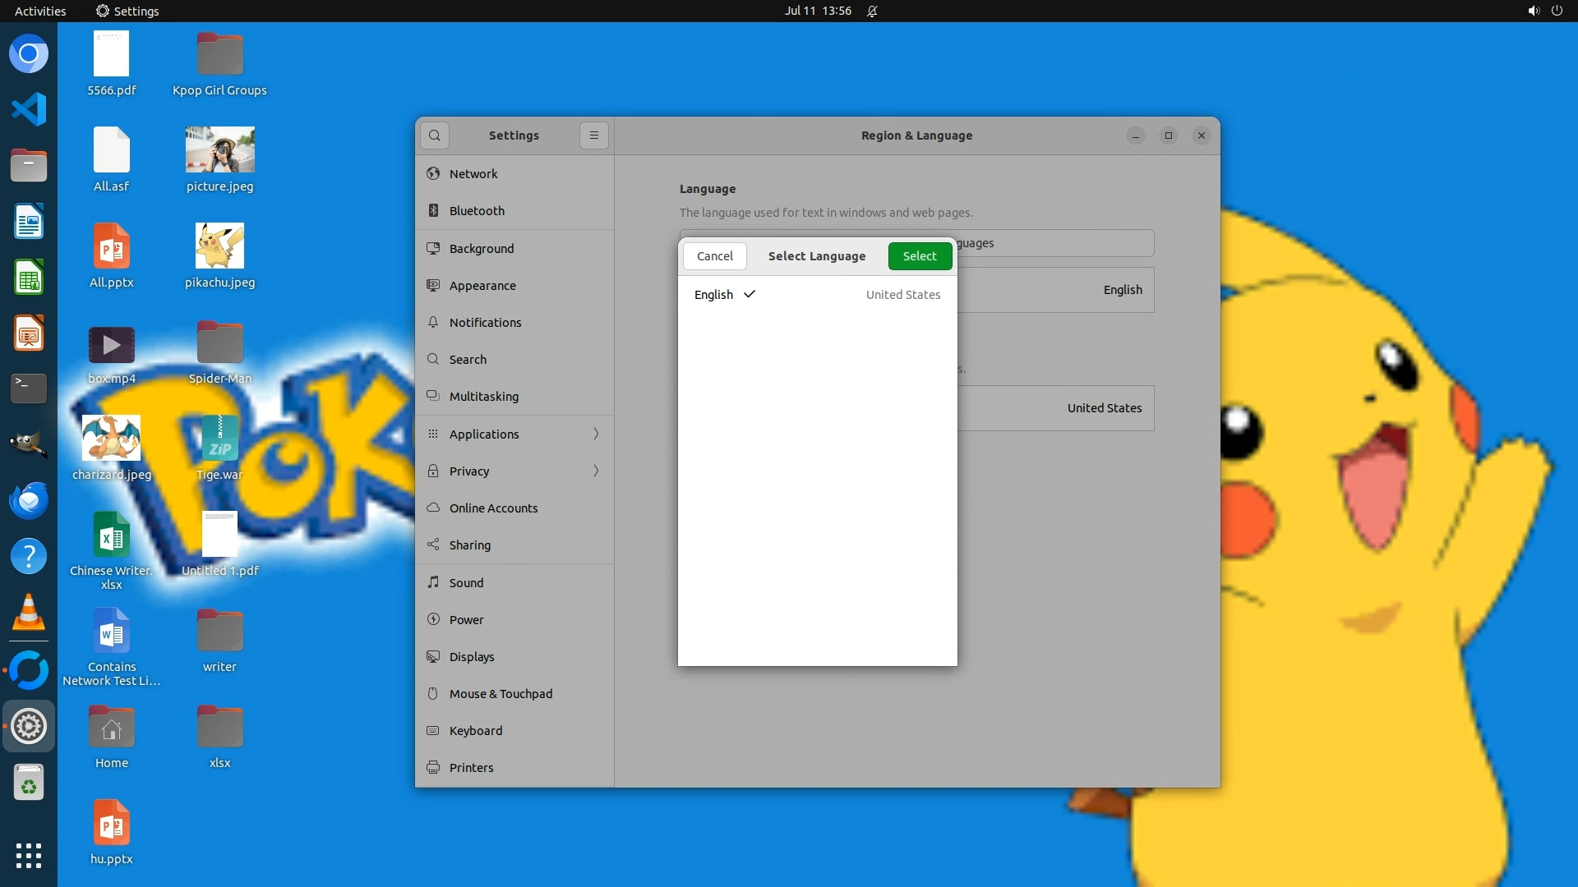The height and width of the screenshot is (887, 1578).
Task: Toggle the notifications bell in top bar
Action: click(872, 11)
